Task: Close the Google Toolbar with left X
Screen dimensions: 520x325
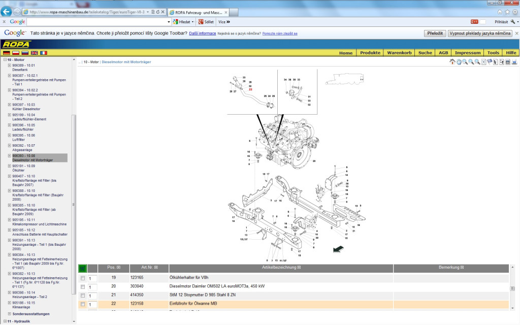Action: coord(4,22)
